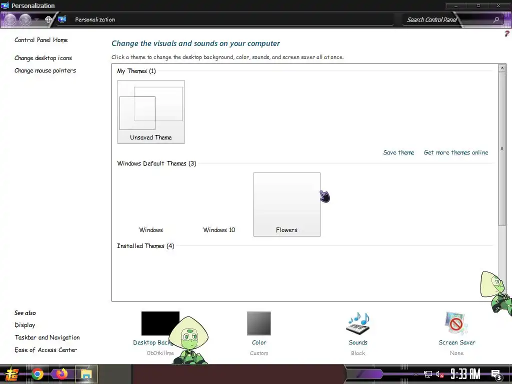Open the Start menu button on taskbar
The width and height of the screenshot is (512, 384).
[11, 374]
